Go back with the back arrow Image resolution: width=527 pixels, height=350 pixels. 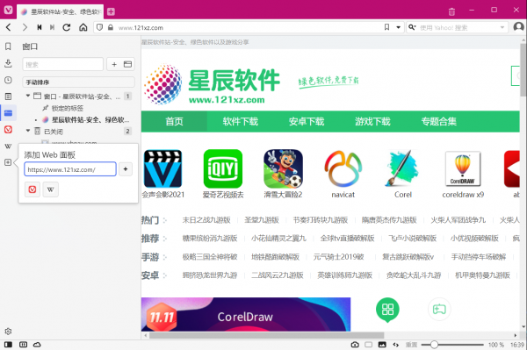(x=9, y=27)
